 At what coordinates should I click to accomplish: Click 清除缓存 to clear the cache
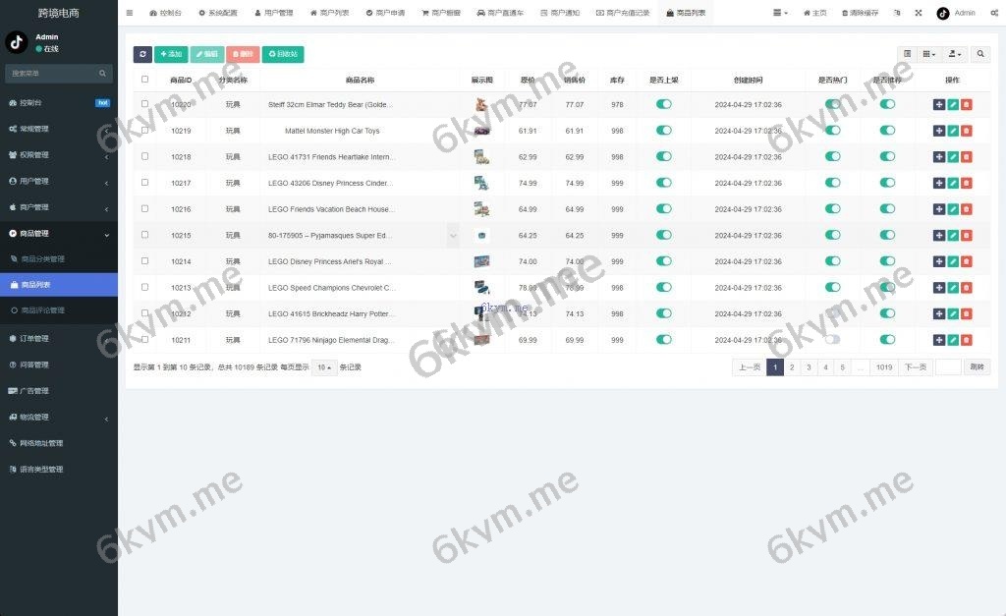pyautogui.click(x=861, y=13)
